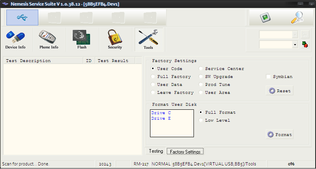Viewport: 316px width, 169px height.
Task: Click the greyed icon beside upper combo box
Action: click(305, 35)
